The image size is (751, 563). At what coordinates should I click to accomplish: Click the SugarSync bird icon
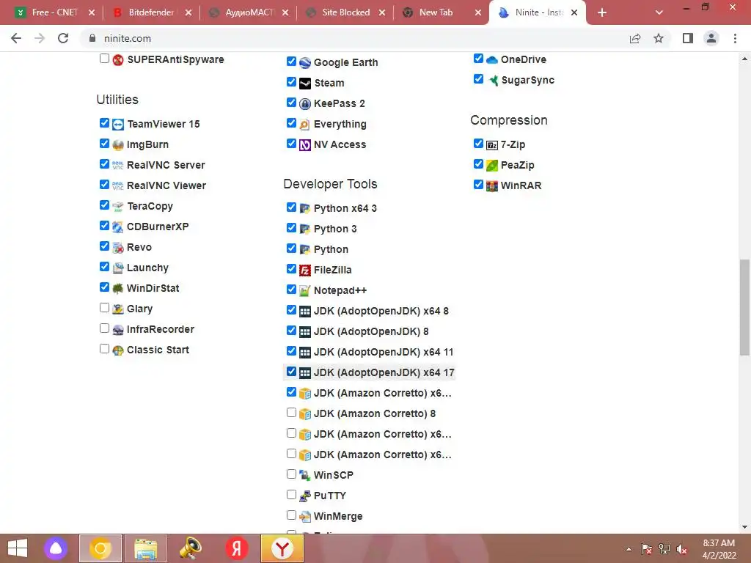pyautogui.click(x=493, y=81)
